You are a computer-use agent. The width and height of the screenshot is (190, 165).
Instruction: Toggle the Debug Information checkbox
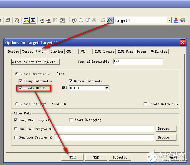point(21,81)
